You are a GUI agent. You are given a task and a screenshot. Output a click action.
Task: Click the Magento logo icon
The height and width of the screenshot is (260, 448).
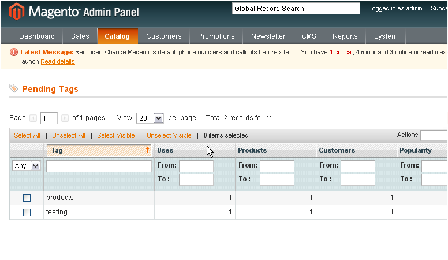(x=17, y=12)
